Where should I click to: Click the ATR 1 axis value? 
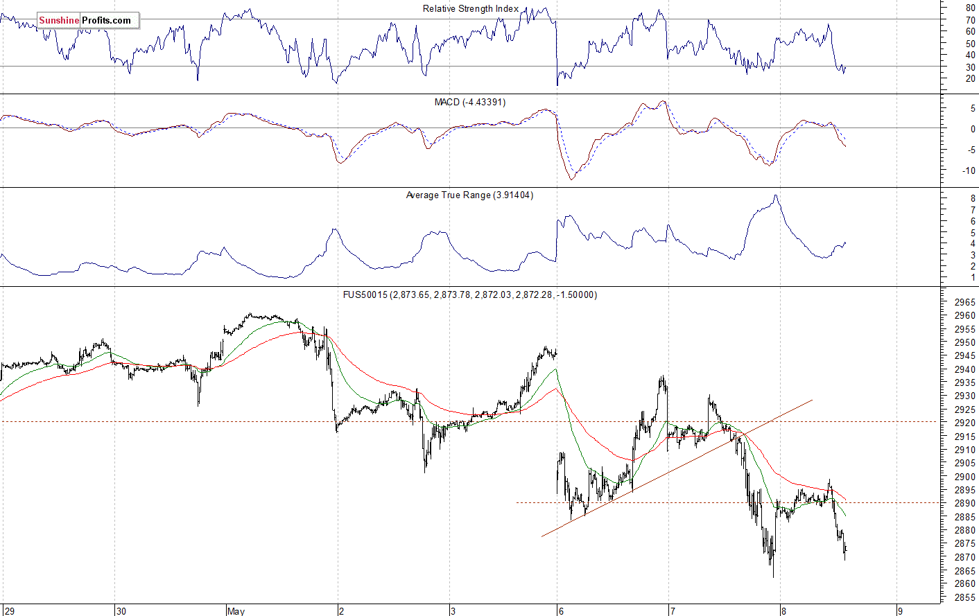coord(973,278)
